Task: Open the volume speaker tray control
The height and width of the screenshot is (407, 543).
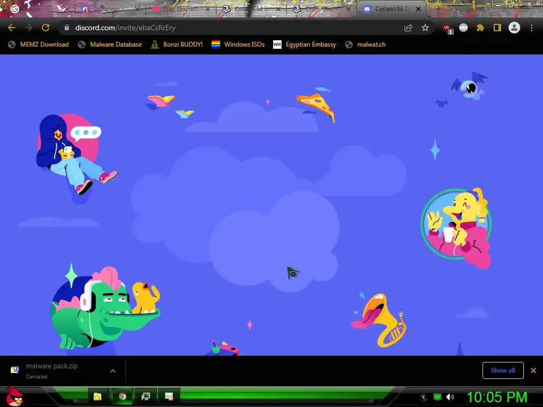Action: (450, 397)
